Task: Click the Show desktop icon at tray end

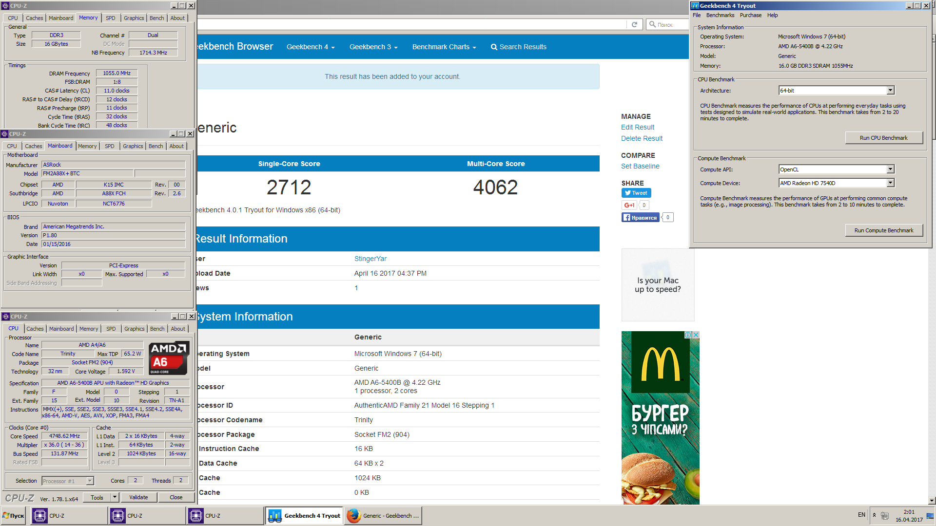Action: tap(930, 516)
